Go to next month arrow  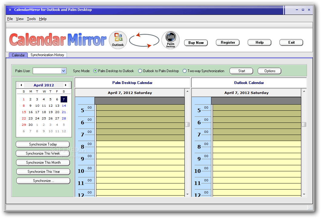coord(66,85)
